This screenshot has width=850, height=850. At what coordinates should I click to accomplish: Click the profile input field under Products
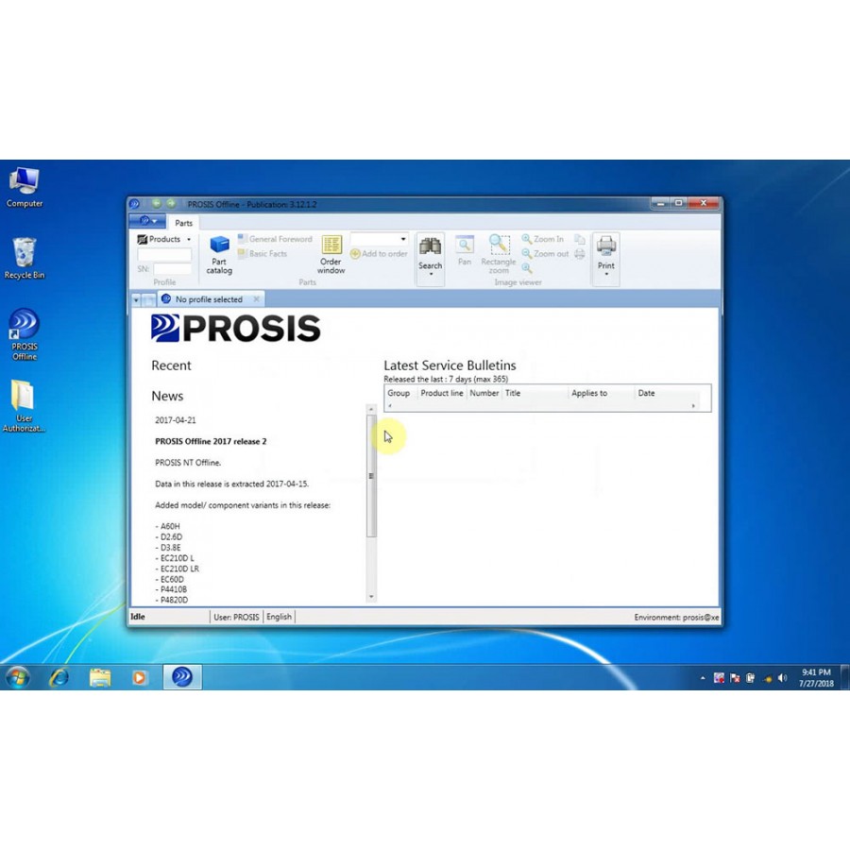pos(164,255)
